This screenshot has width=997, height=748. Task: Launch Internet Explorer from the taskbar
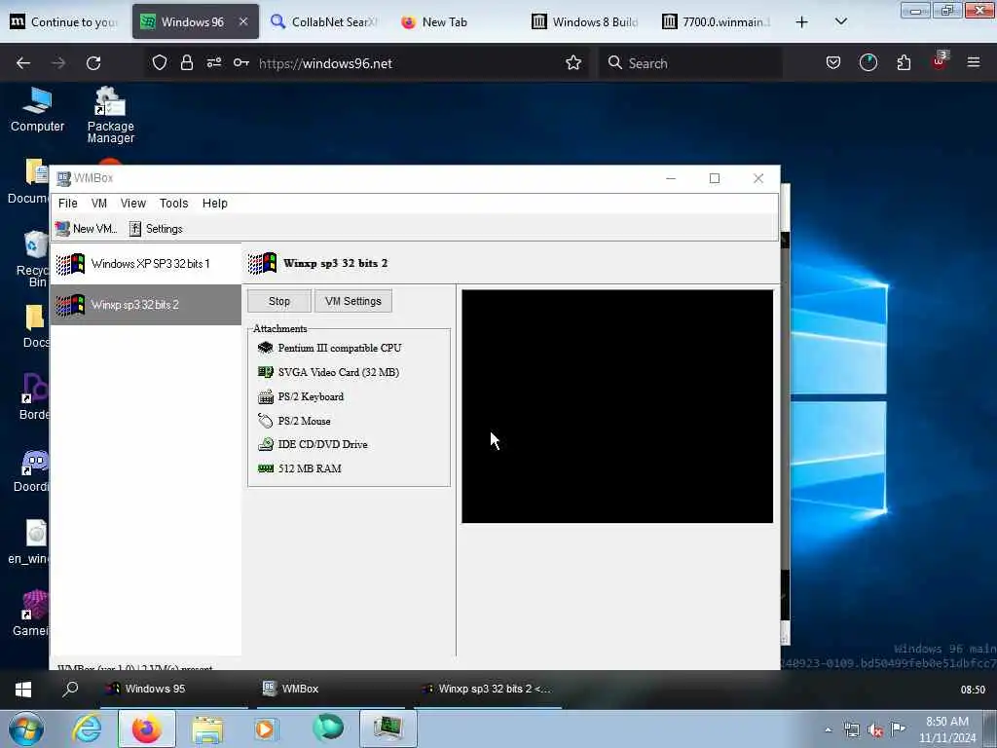[x=87, y=729]
